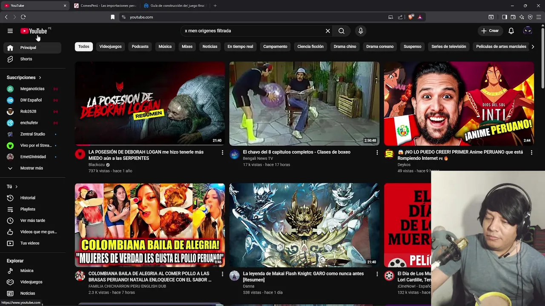Expand subscriptions with Mostrar más
Image resolution: width=545 pixels, height=306 pixels.
click(32, 168)
